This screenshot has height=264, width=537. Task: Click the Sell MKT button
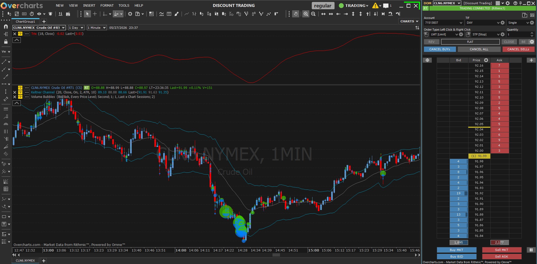502,250
